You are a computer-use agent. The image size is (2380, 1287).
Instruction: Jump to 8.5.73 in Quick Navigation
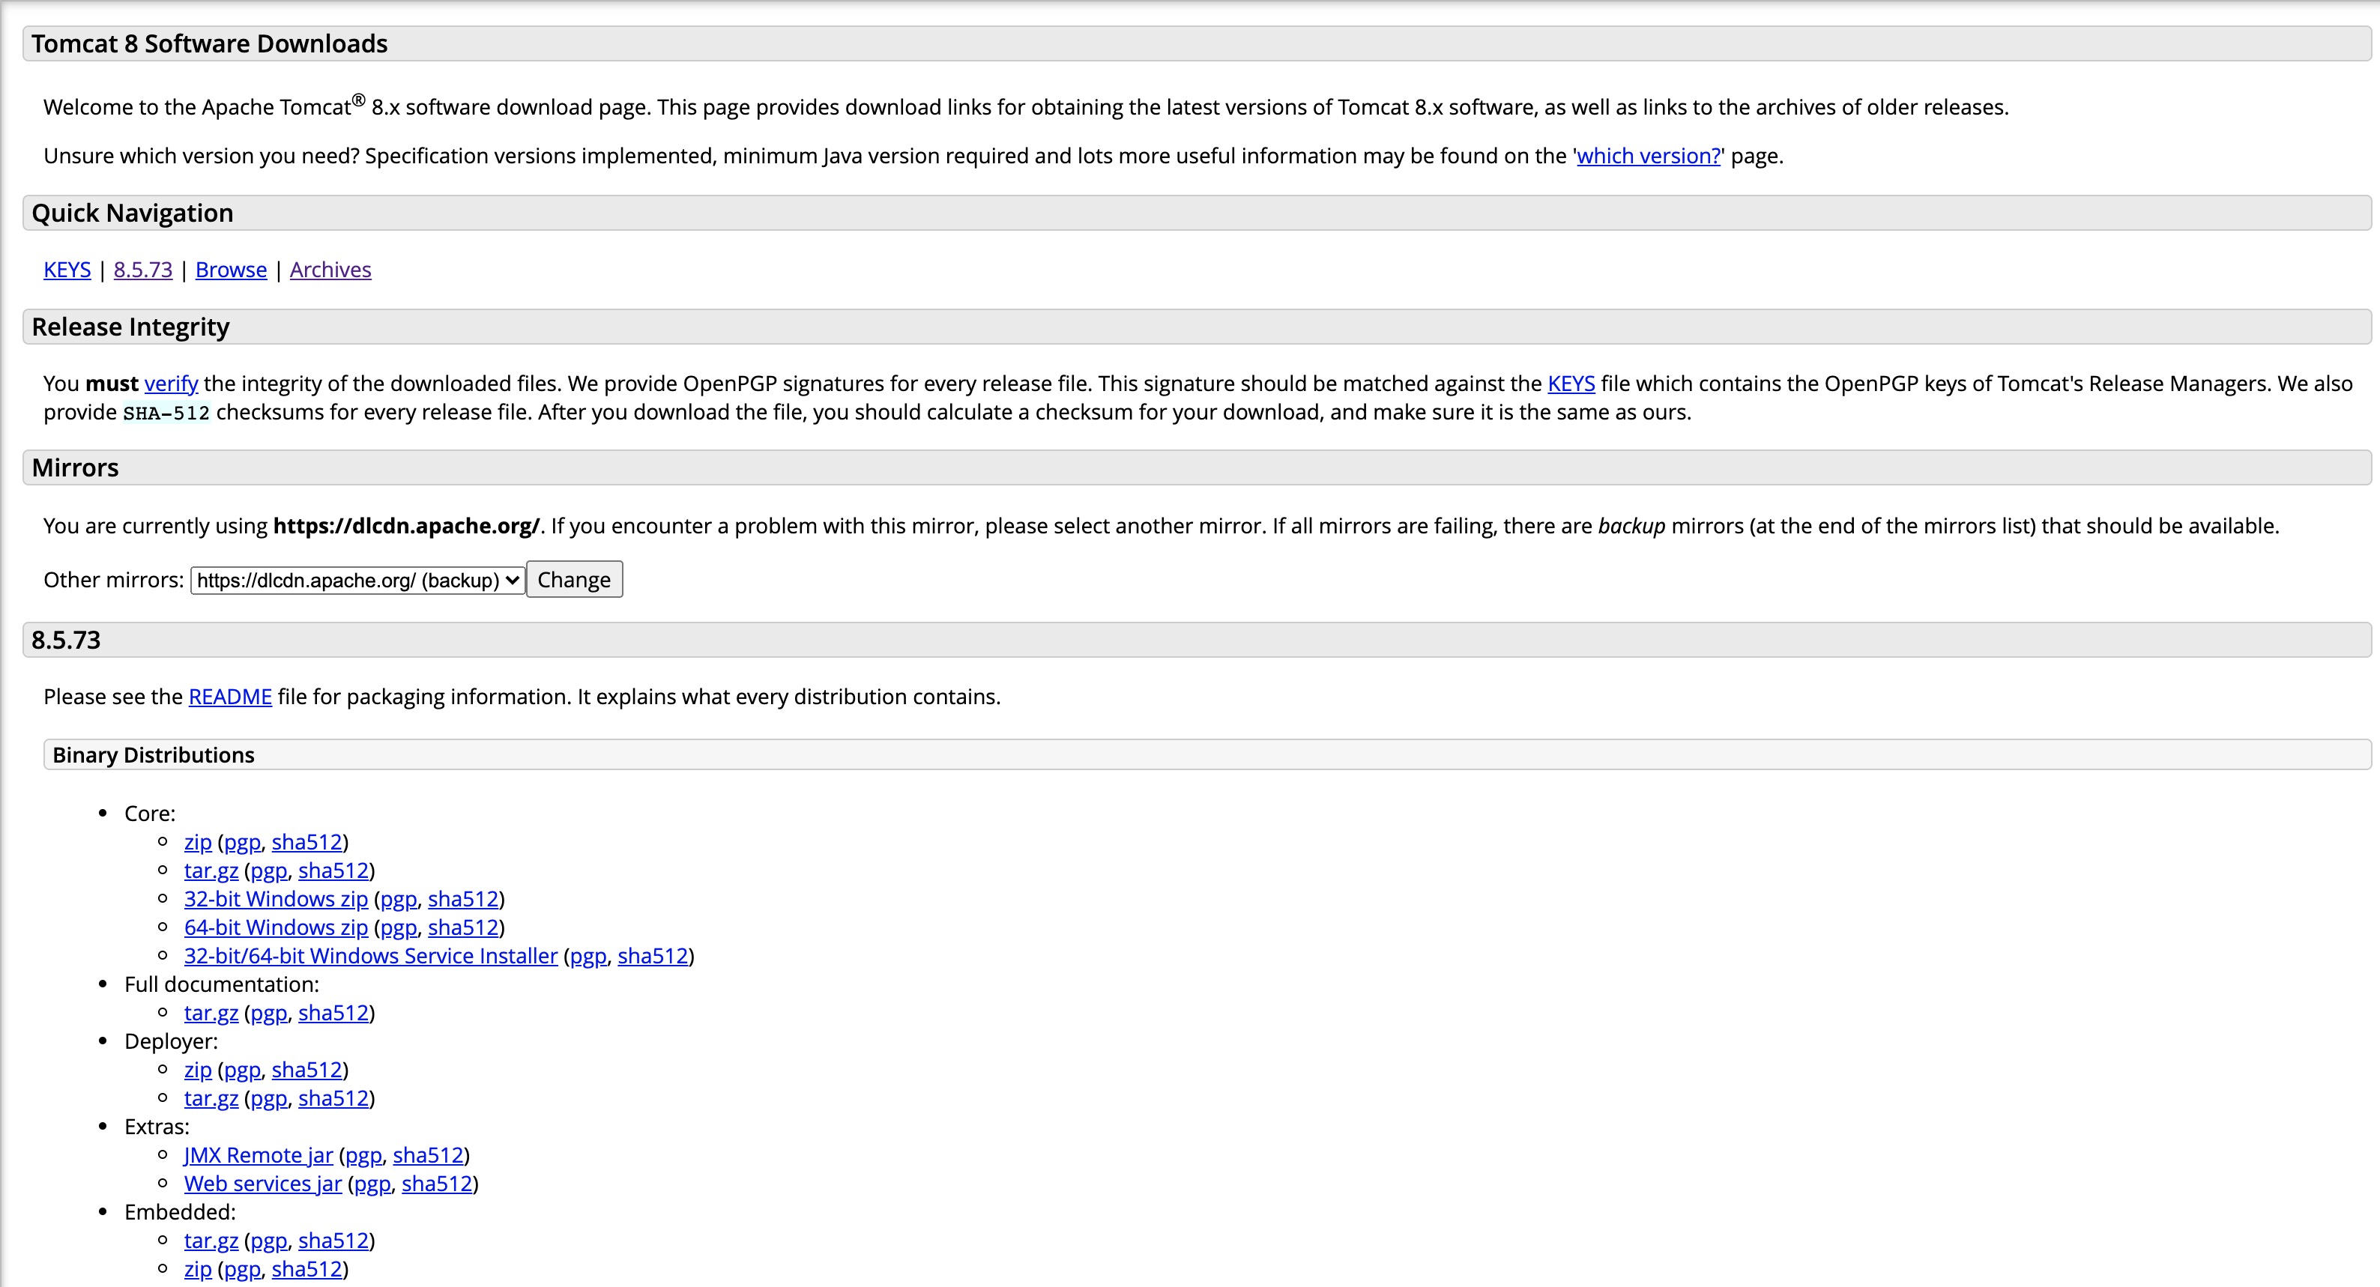click(143, 270)
